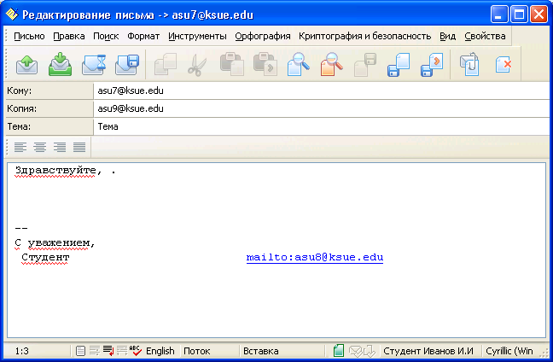Viewport: 553px width, 362px height.
Task: Click the hourglass envelope postpone-sending icon
Action: coord(94,65)
